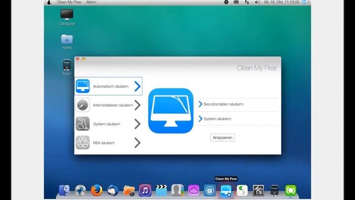The height and width of the screenshot is (200, 355).
Task: Open the green toggle settings dock icon
Action: pyautogui.click(x=242, y=190)
